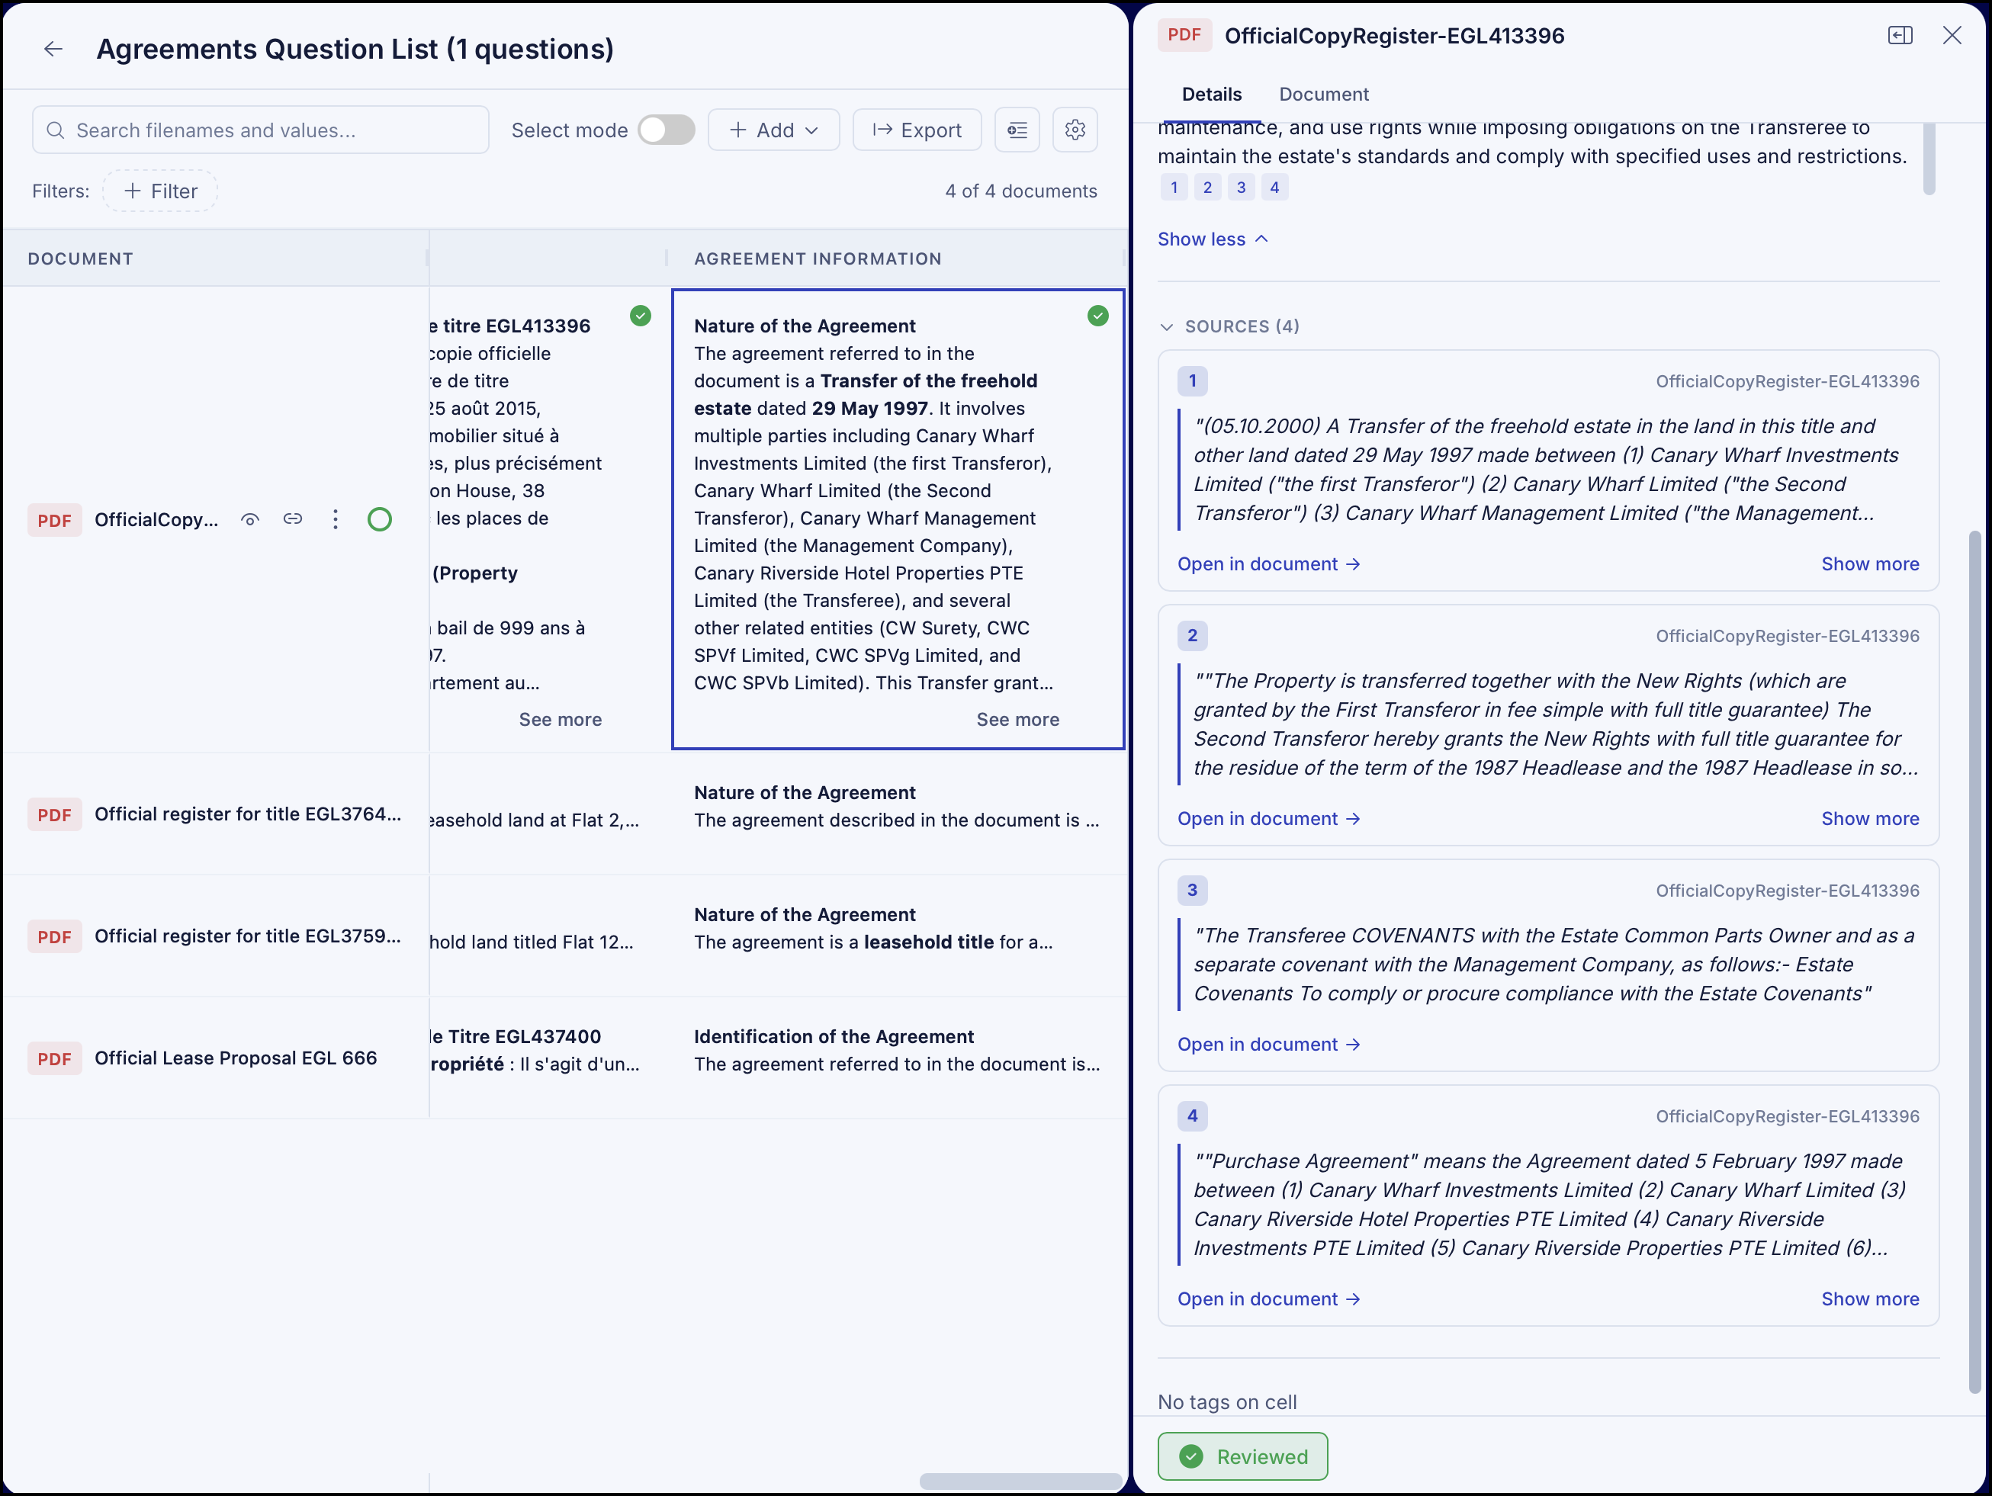Click green check on Nature of the Agreement cell
The width and height of the screenshot is (1992, 1496).
(x=1097, y=316)
